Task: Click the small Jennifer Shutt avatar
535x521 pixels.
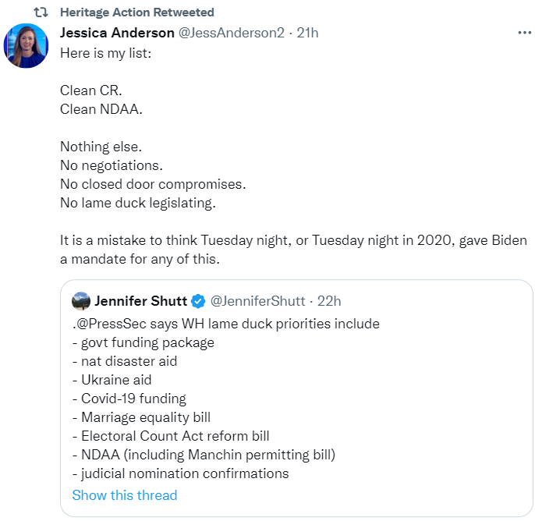Action: coord(81,301)
